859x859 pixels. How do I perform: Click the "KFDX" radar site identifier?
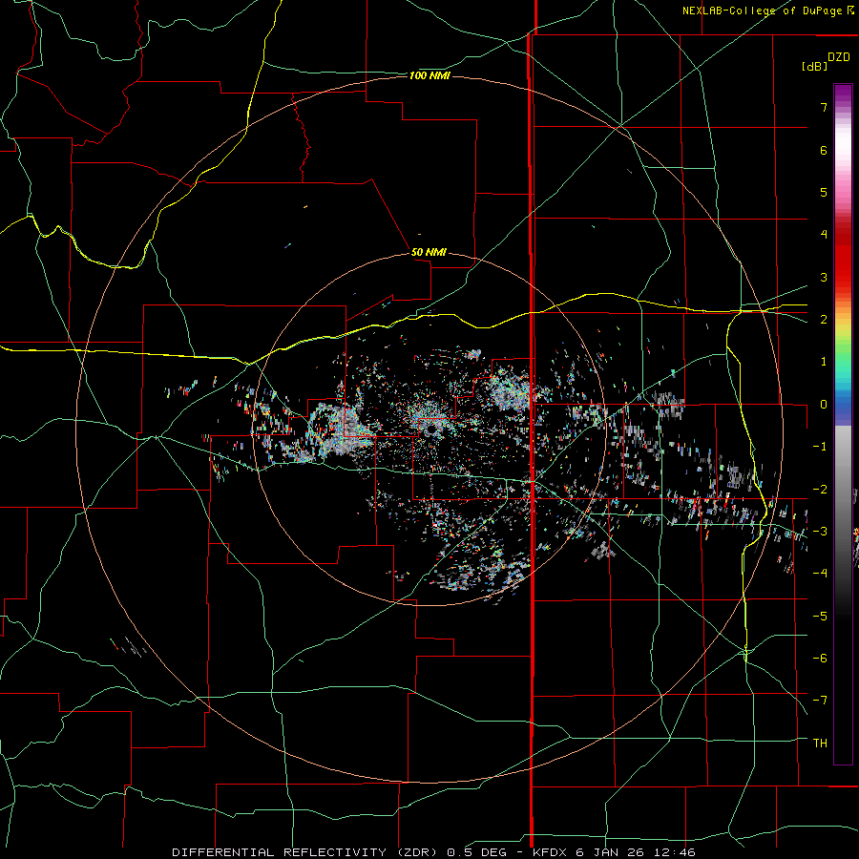pos(550,852)
